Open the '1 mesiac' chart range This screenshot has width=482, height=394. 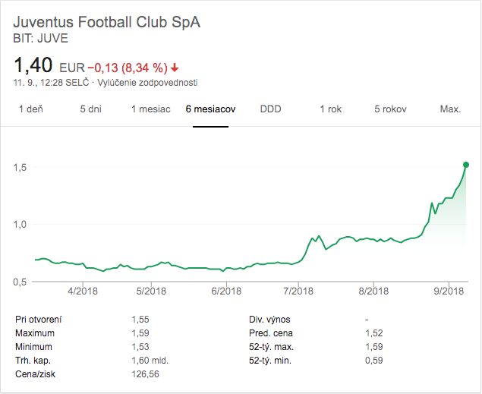coord(150,109)
